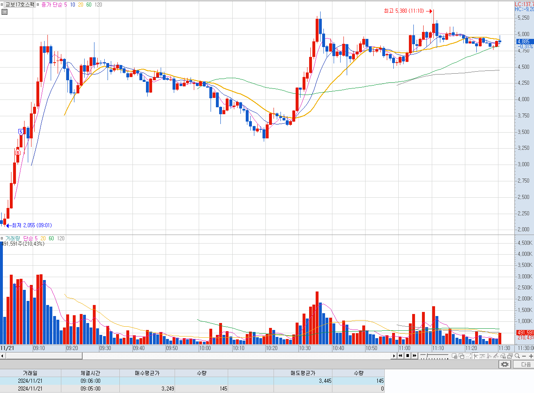The height and width of the screenshot is (393, 534).
Task: Click the date cell in the 09:06:00 row
Action: (x=30, y=381)
